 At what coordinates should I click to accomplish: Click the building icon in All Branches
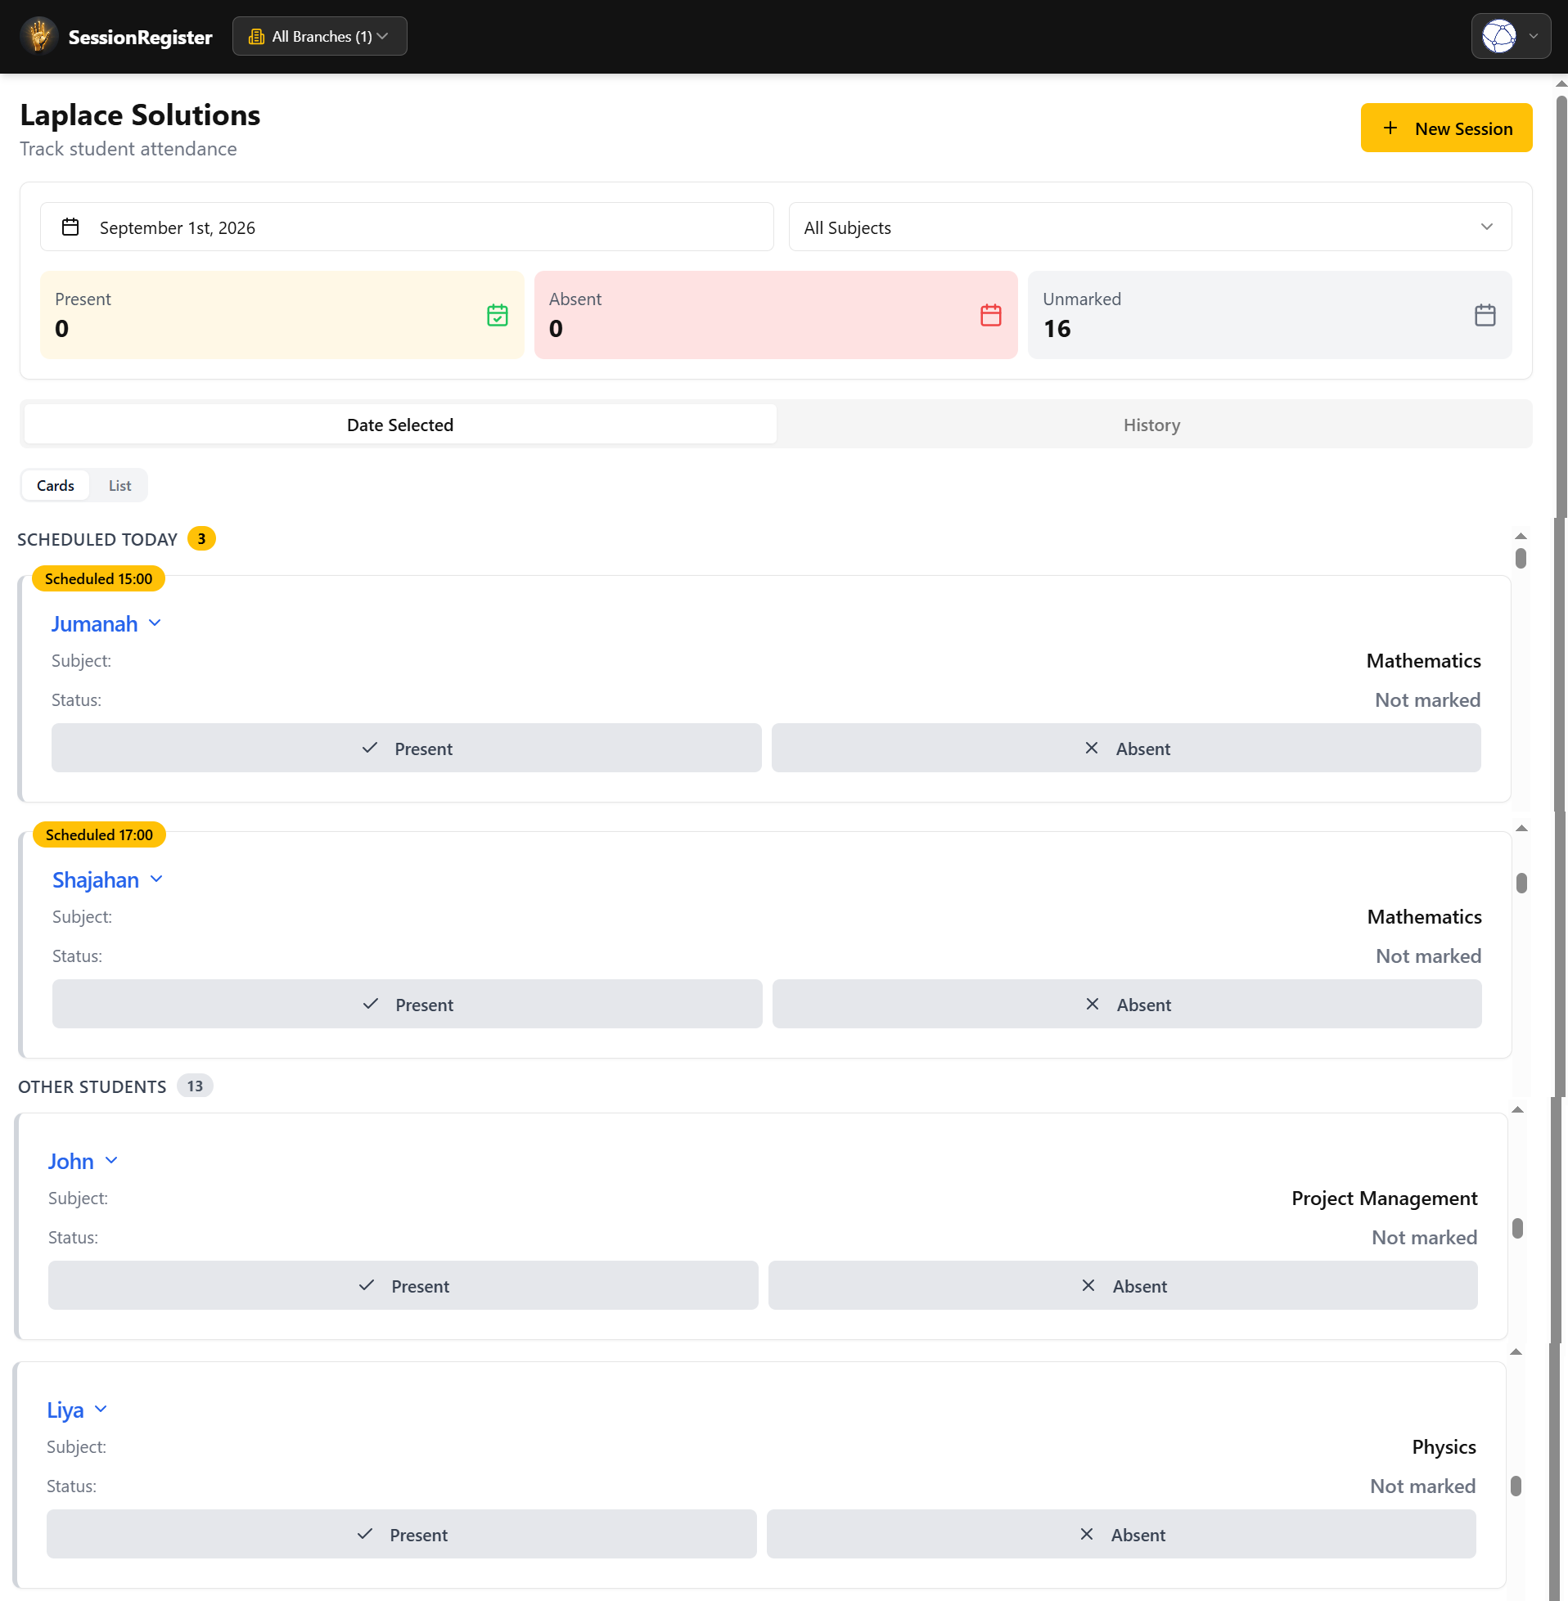tap(256, 36)
